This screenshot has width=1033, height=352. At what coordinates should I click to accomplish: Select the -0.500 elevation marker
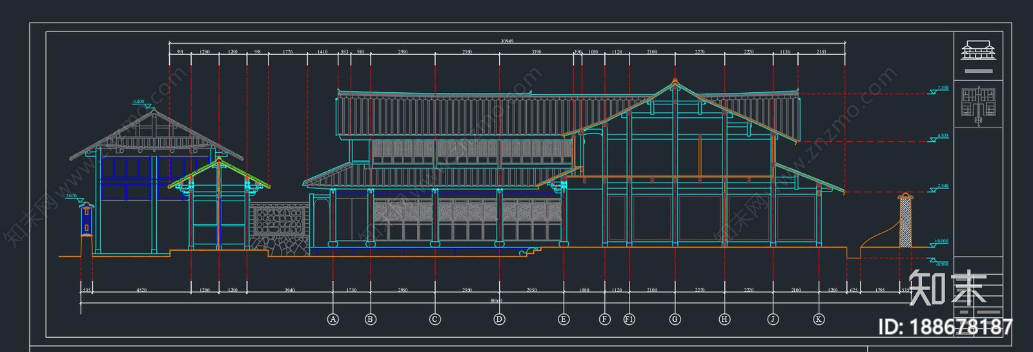click(939, 262)
